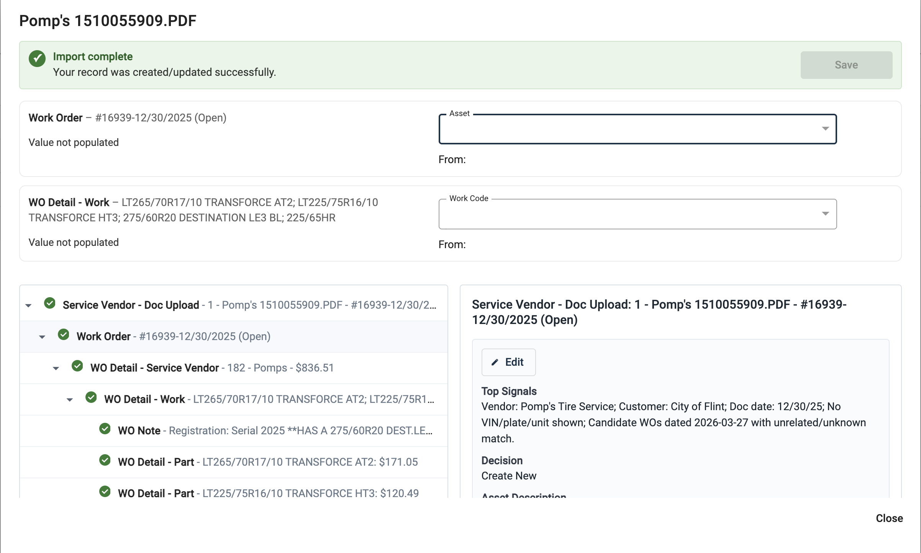Click green check beside WO Detail - Work row

coord(91,398)
